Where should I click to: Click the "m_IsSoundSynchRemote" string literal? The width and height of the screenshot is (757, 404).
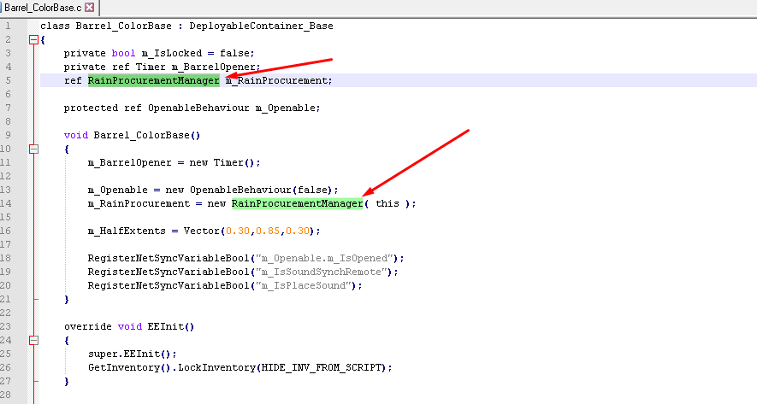point(321,272)
